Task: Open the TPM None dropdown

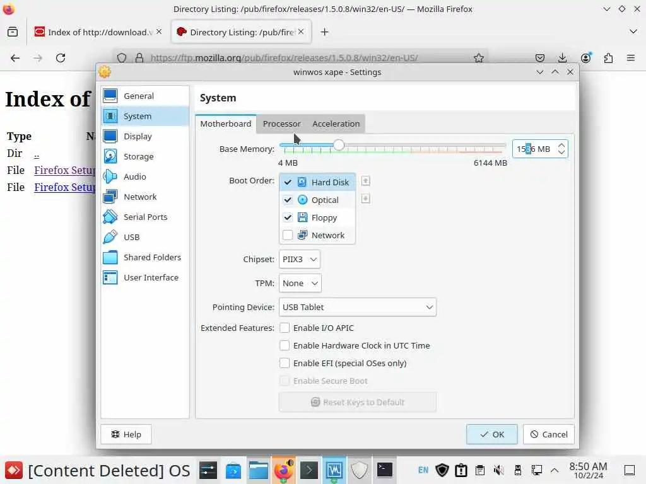Action: click(300, 283)
